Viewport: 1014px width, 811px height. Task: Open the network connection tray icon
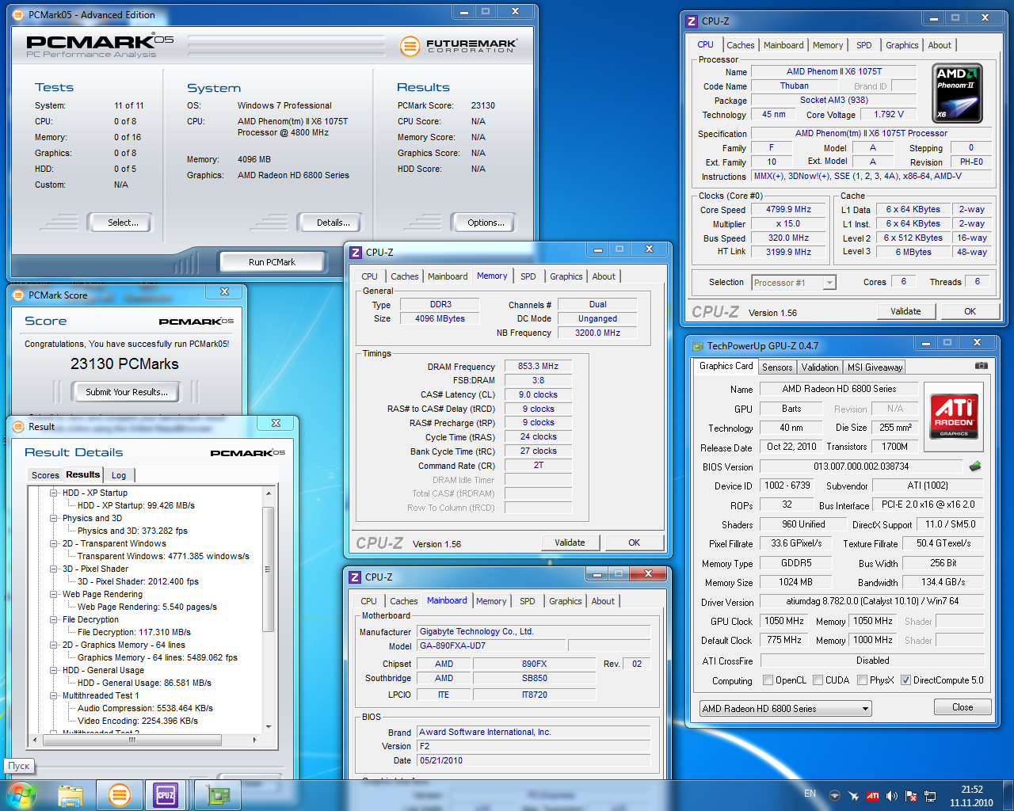(930, 795)
